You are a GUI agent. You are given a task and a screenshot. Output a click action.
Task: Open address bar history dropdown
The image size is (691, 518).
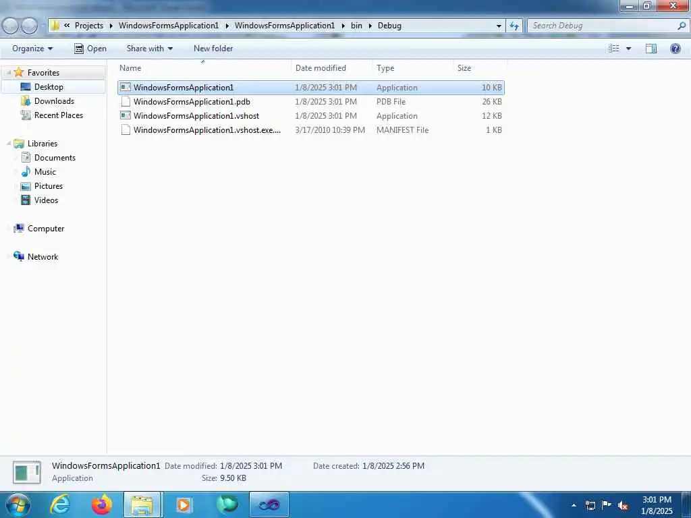coord(499,26)
